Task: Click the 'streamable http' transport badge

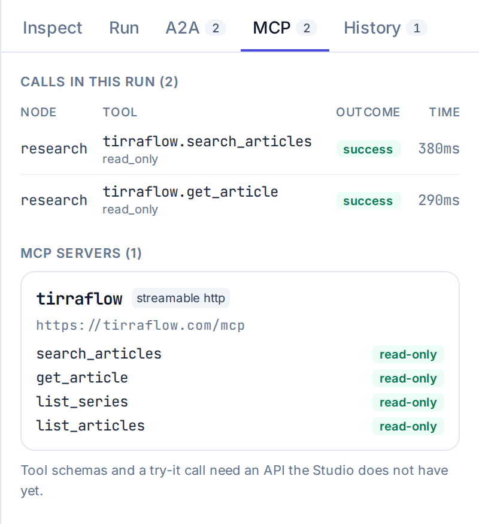Action: tap(181, 298)
